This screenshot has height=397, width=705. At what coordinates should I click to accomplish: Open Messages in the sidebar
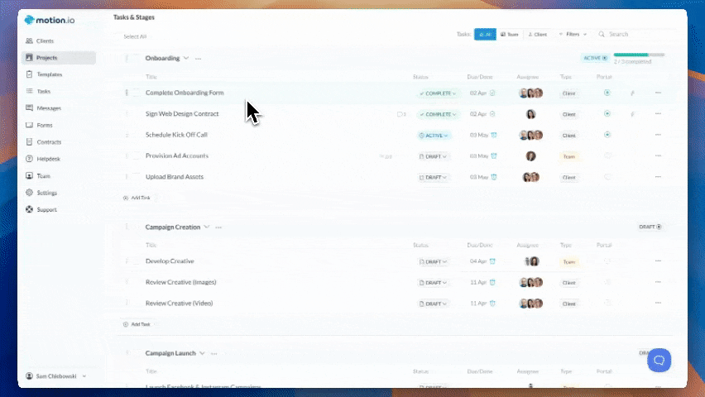pos(44,108)
